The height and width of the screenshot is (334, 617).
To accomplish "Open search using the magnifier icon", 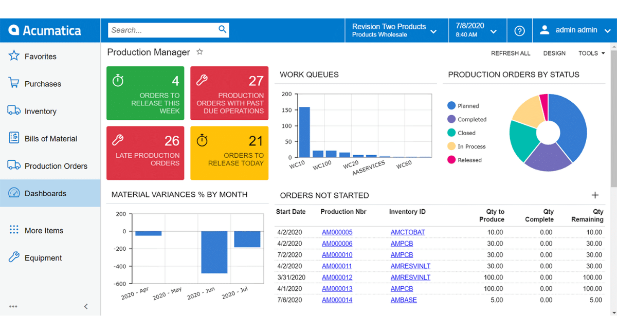I will coord(222,30).
